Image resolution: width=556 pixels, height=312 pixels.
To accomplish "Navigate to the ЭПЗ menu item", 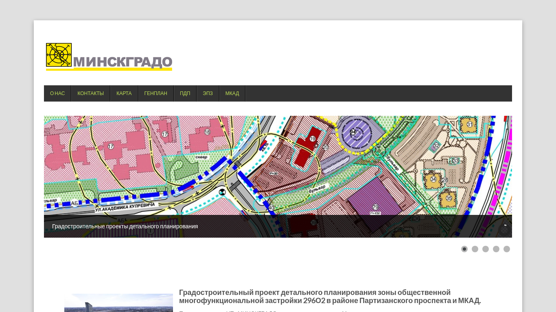I will pos(208,93).
